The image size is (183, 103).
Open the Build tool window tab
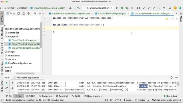point(76,96)
